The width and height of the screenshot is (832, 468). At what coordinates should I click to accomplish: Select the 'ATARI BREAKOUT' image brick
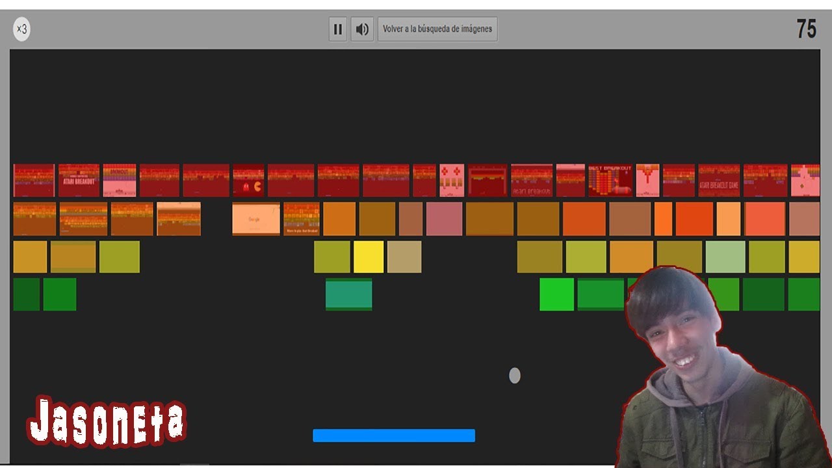pos(79,180)
